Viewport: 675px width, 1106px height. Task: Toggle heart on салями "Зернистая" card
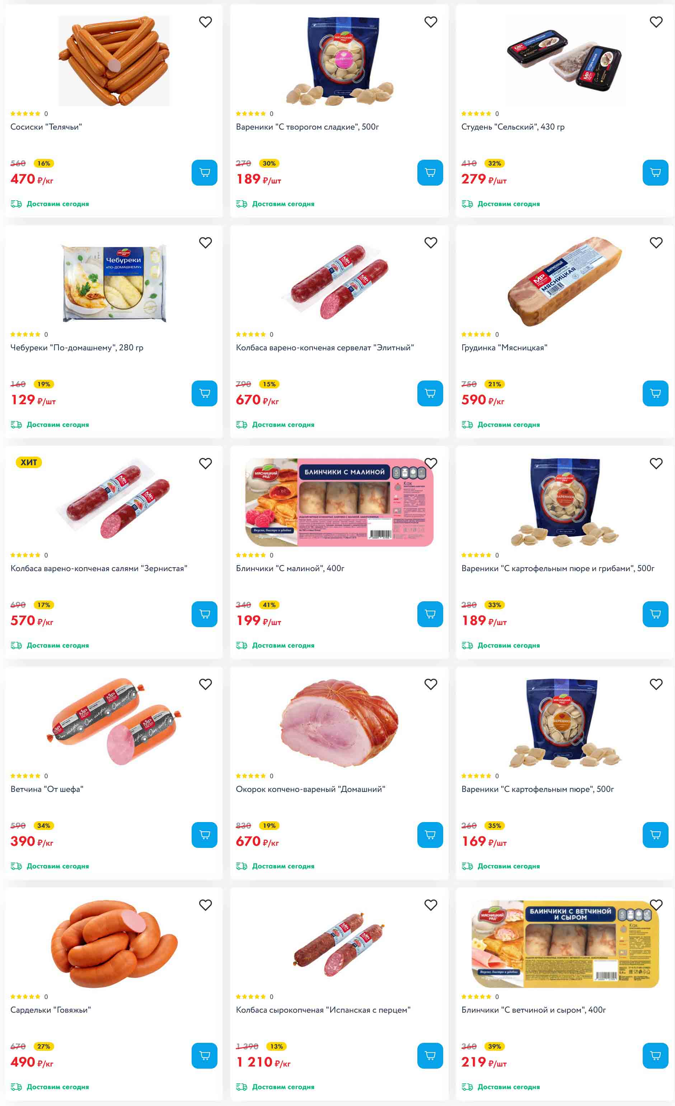tap(206, 463)
